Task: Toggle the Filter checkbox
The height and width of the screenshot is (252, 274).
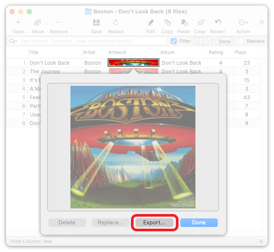Action: 174,41
